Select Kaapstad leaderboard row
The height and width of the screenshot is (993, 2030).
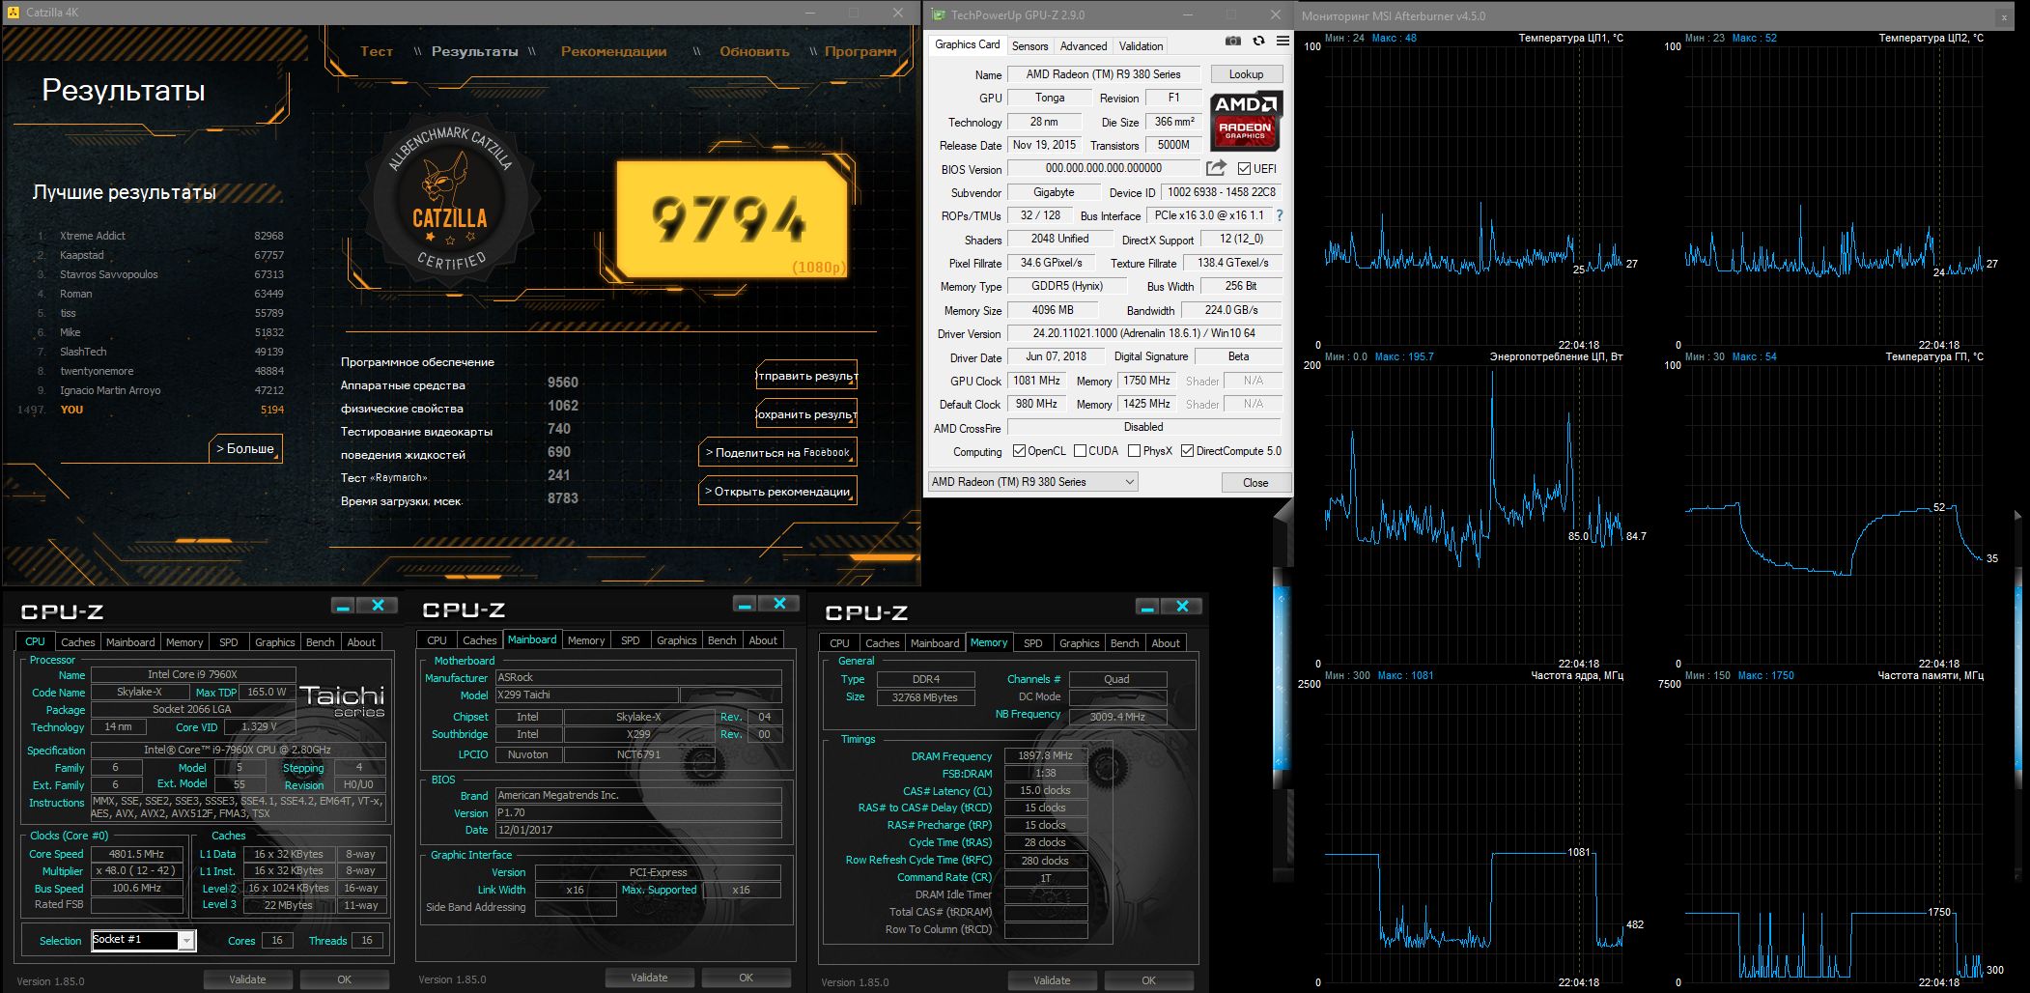click(159, 255)
